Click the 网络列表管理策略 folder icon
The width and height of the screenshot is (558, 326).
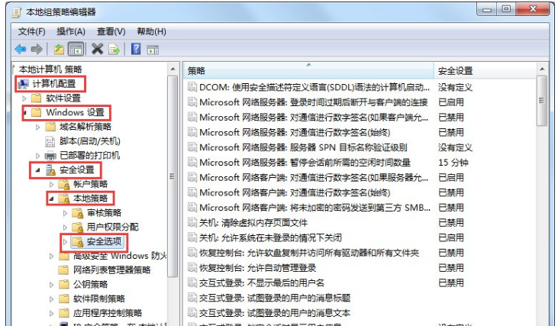click(x=63, y=270)
